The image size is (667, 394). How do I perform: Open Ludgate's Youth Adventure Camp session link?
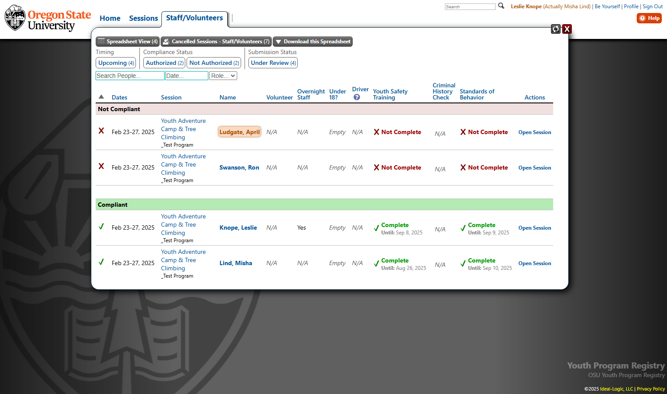tap(184, 129)
